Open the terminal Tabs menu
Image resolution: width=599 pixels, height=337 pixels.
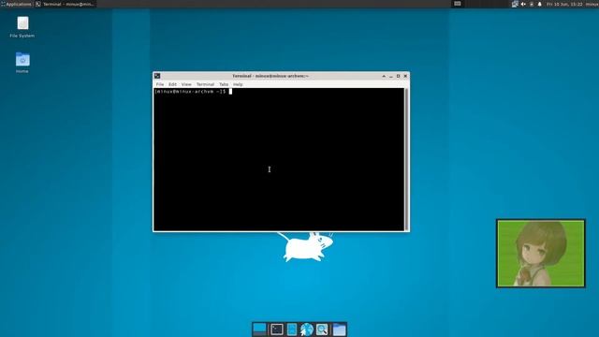224,84
